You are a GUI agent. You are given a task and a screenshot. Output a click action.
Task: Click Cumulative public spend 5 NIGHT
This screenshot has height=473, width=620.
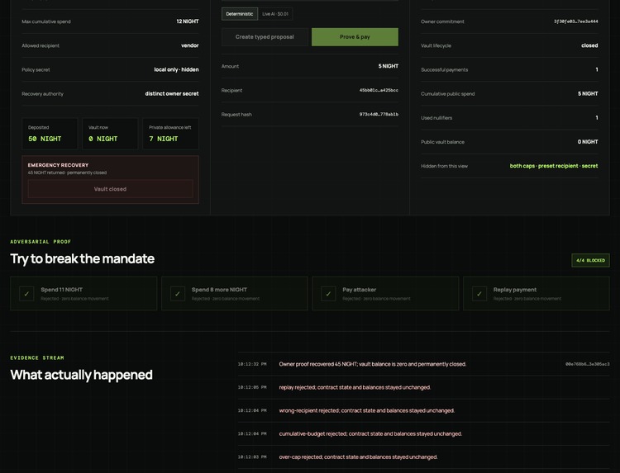coord(588,93)
